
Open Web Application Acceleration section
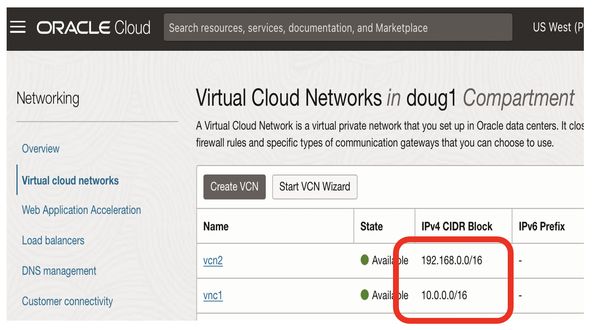(81, 210)
